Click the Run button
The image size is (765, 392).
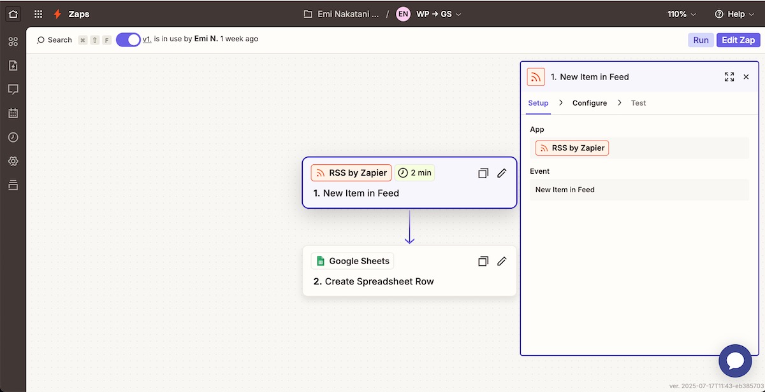point(701,40)
